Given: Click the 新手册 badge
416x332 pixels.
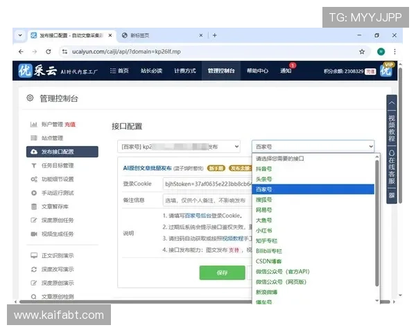Looking at the screenshot, I should point(216,168).
